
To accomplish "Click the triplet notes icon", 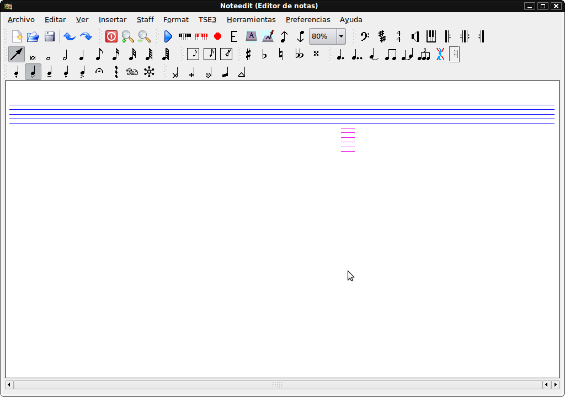I will point(424,55).
